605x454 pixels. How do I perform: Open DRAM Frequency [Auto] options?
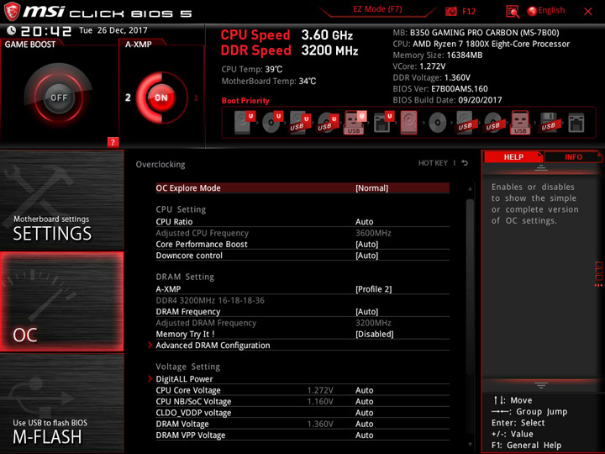(x=302, y=312)
